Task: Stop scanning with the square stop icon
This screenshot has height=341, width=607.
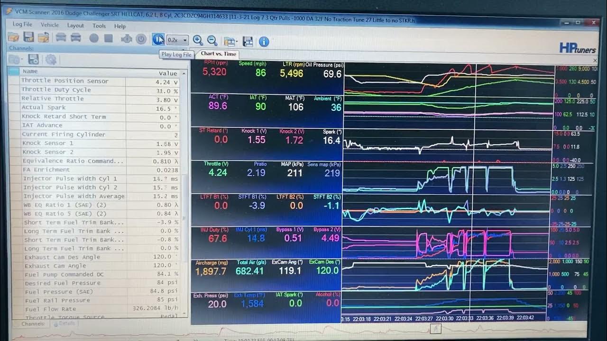Action: pyautogui.click(x=109, y=38)
